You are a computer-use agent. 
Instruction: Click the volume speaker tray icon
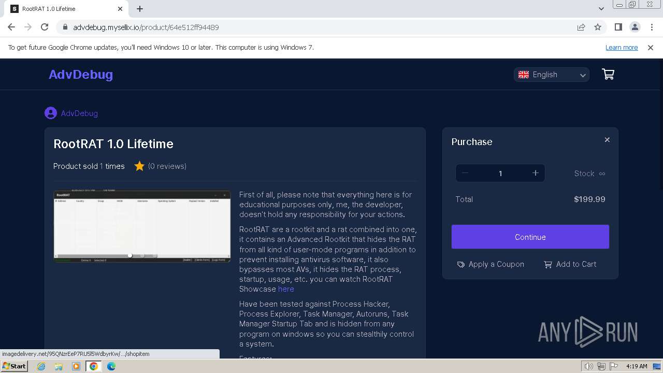[589, 366]
